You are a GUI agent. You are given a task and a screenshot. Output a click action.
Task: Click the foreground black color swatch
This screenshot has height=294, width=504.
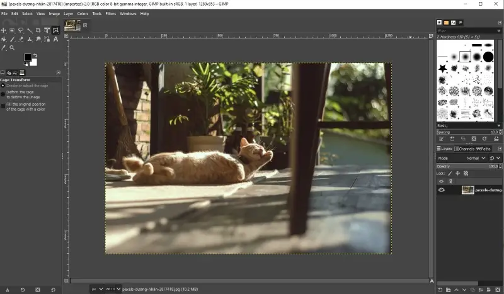[27, 57]
